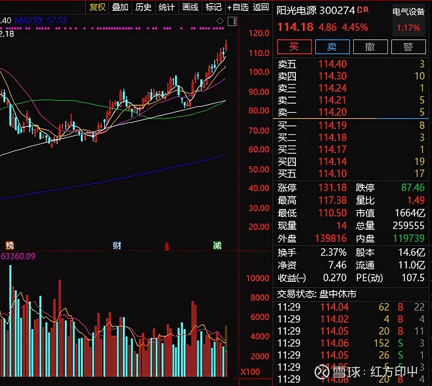This screenshot has width=432, height=386.
Task: Click the trade tick at price 114.04
Action: click(x=334, y=307)
